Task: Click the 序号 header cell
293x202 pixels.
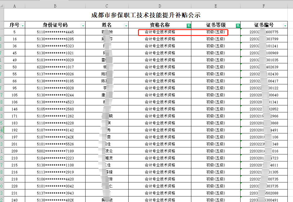Action: [x=14, y=25]
